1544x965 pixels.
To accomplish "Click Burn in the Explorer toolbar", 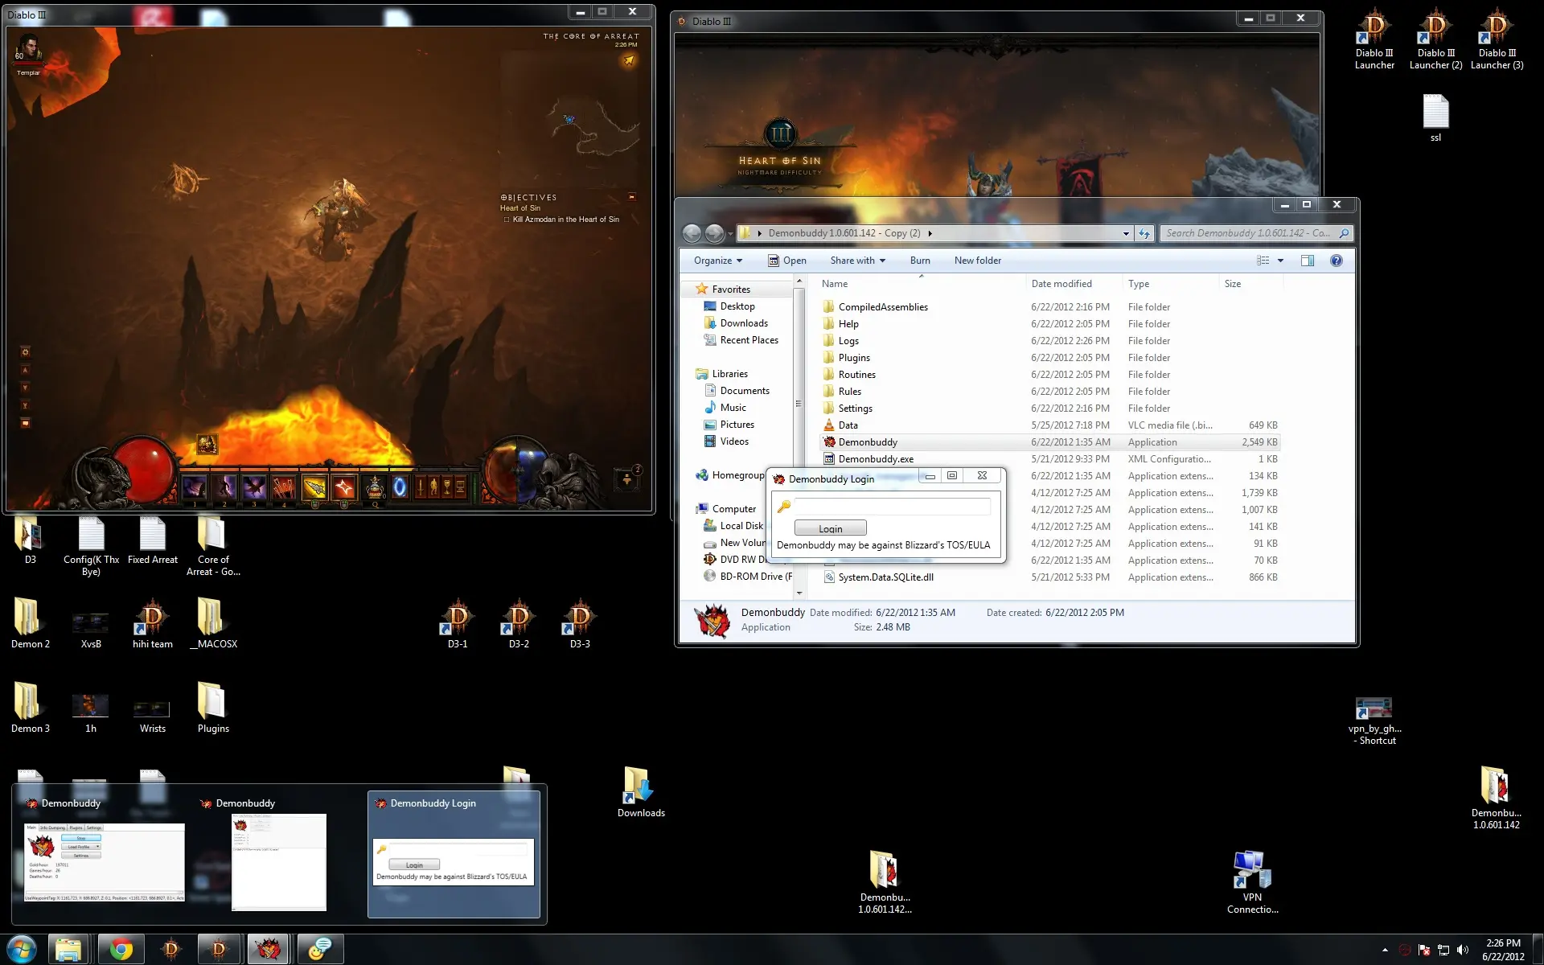I will tap(920, 261).
